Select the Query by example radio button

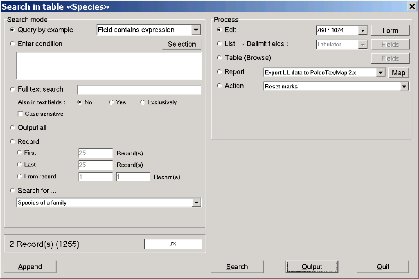pyautogui.click(x=12, y=30)
